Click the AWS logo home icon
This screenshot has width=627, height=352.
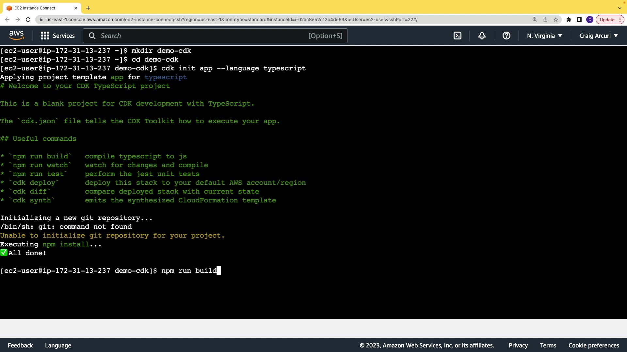16,36
